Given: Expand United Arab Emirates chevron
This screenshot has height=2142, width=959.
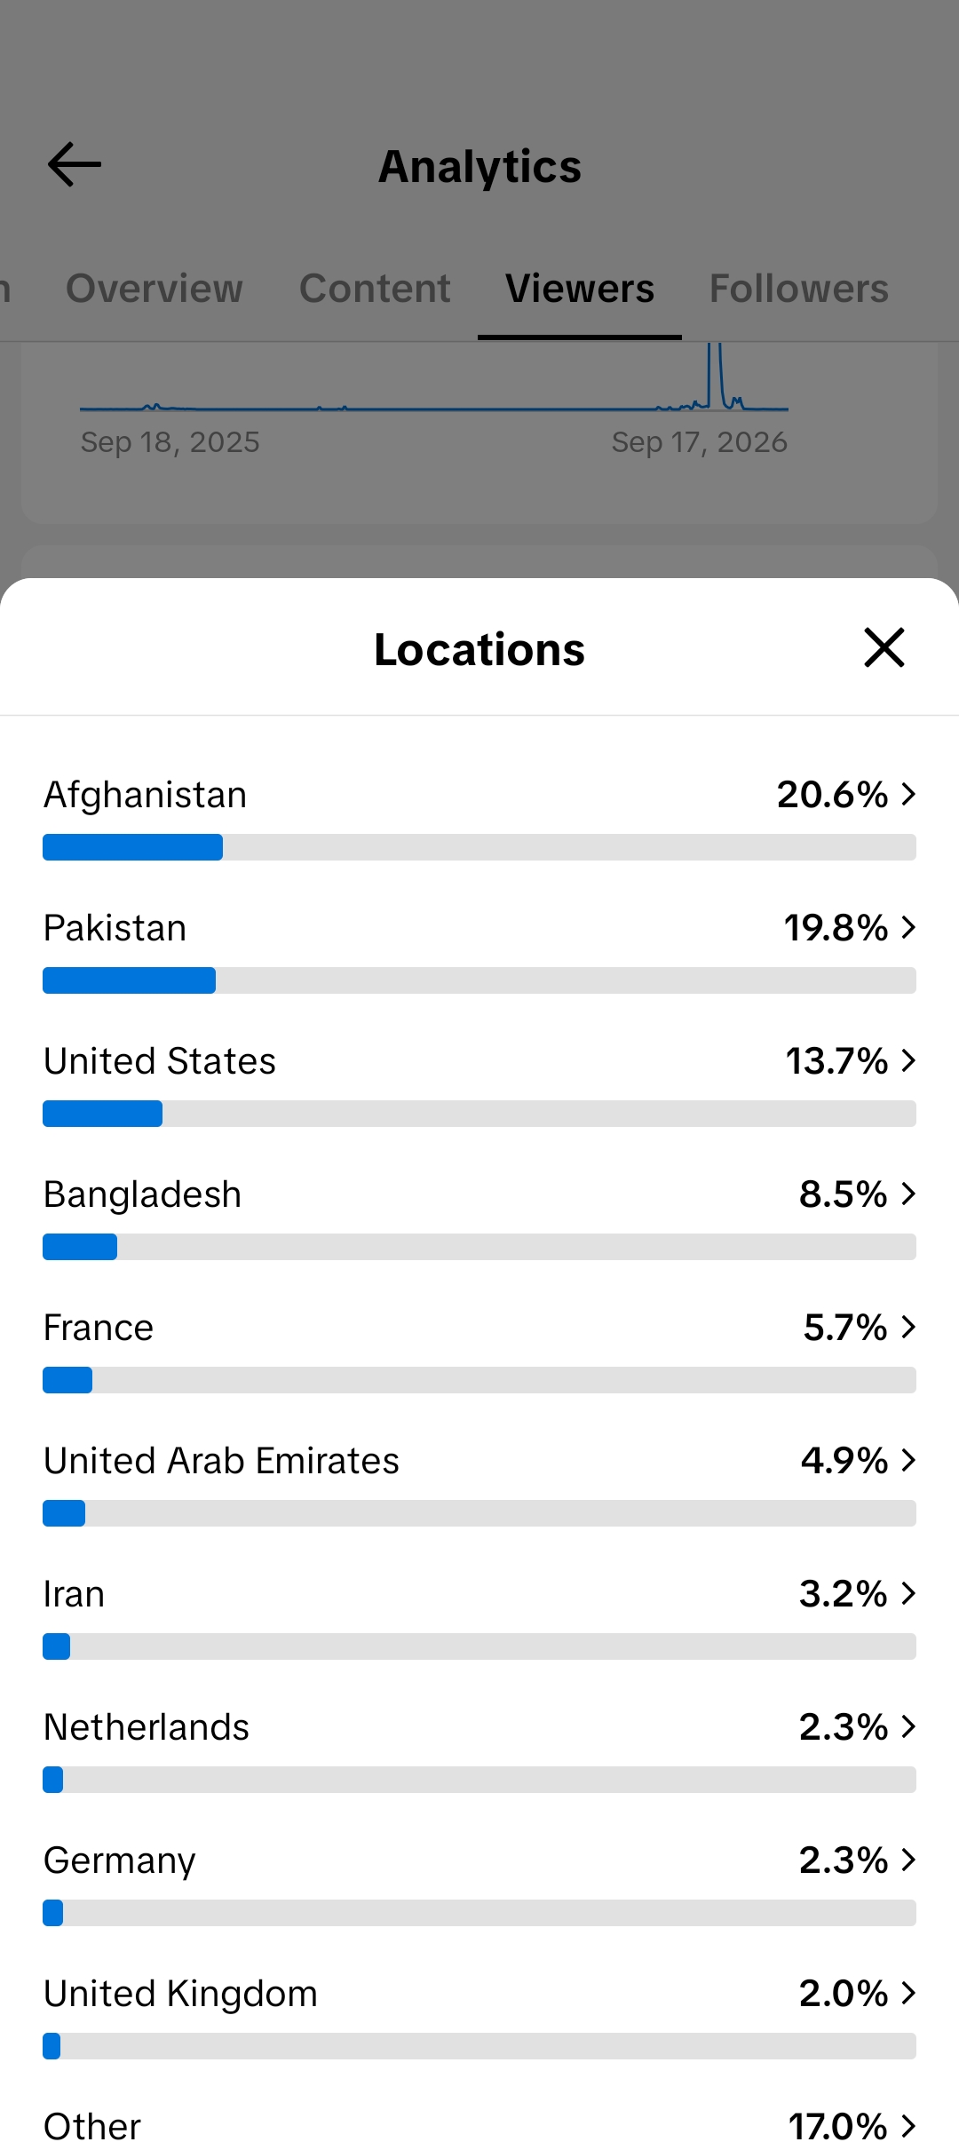Looking at the screenshot, I should coord(908,1460).
